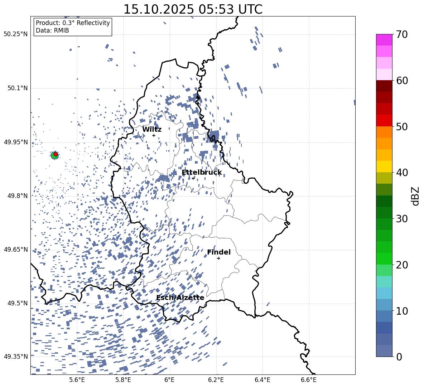Click the Product: 0.3° Reflectivity label
The image size is (424, 387).
point(73,23)
